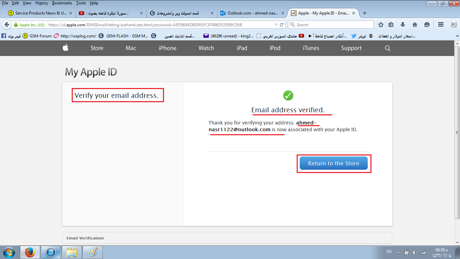Click the Email Verification footer label
Image resolution: width=460 pixels, height=259 pixels.
point(85,238)
